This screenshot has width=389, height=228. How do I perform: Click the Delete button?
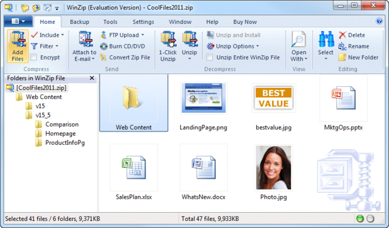click(x=352, y=35)
